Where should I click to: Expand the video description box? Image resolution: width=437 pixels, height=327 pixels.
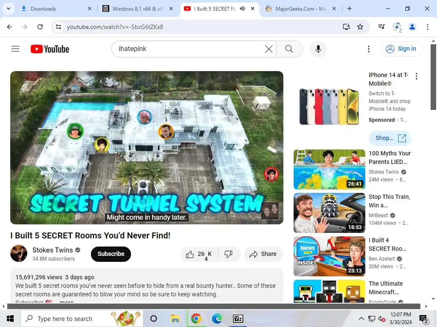(147, 286)
